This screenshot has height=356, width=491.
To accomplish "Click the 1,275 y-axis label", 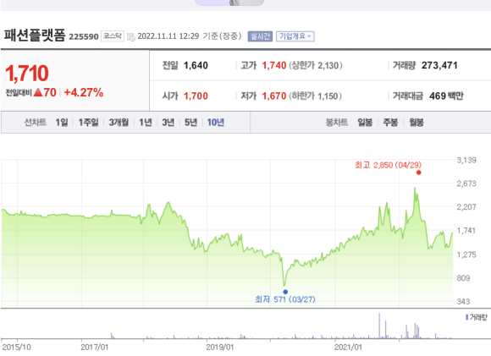I will pyautogui.click(x=466, y=255).
